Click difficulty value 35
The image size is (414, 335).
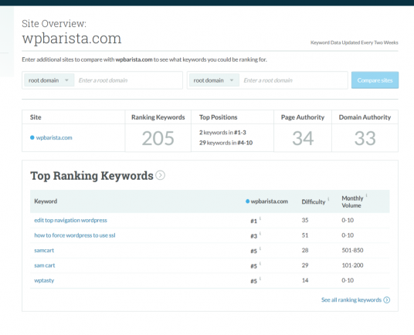pos(305,220)
